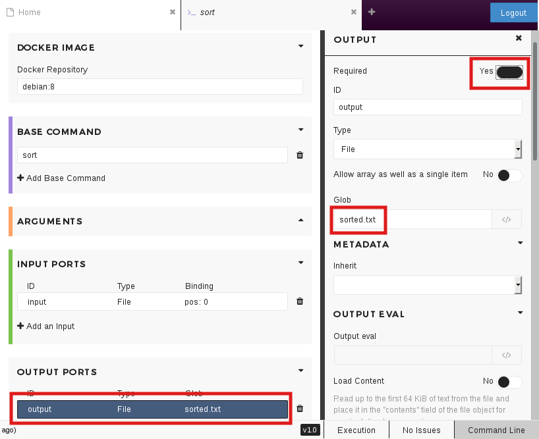Close the Output properties panel

click(x=519, y=39)
